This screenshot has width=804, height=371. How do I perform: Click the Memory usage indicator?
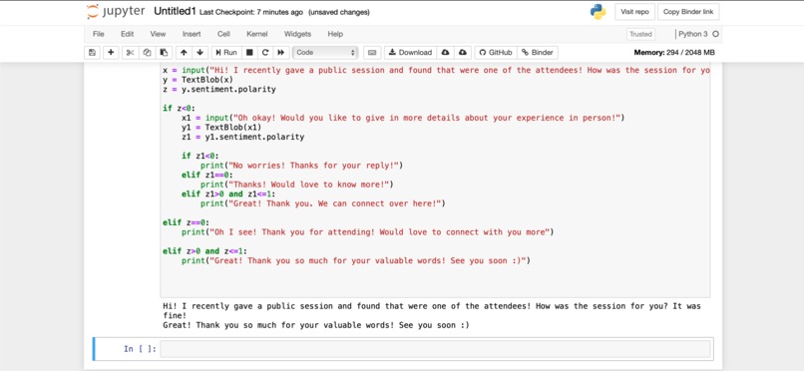click(674, 52)
